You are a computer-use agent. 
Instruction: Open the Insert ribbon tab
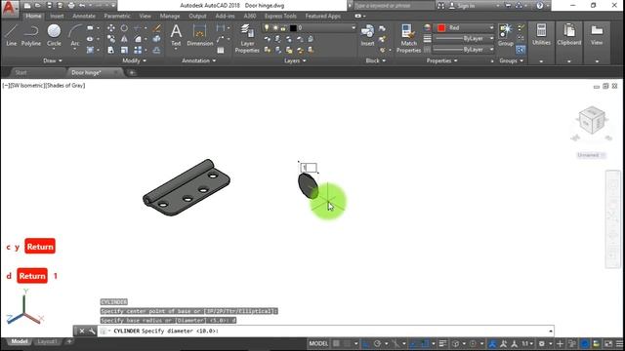tap(57, 16)
